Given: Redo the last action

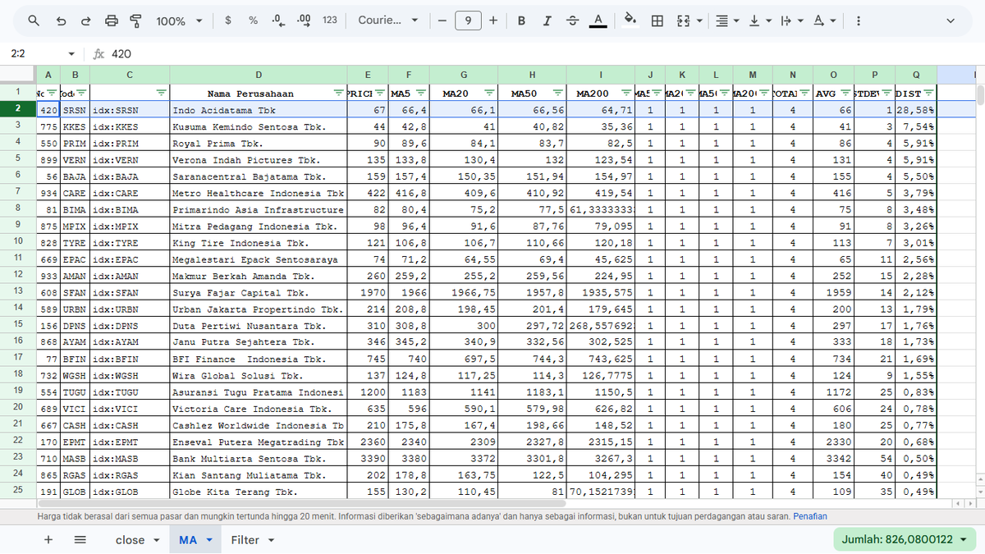Looking at the screenshot, I should coord(86,21).
